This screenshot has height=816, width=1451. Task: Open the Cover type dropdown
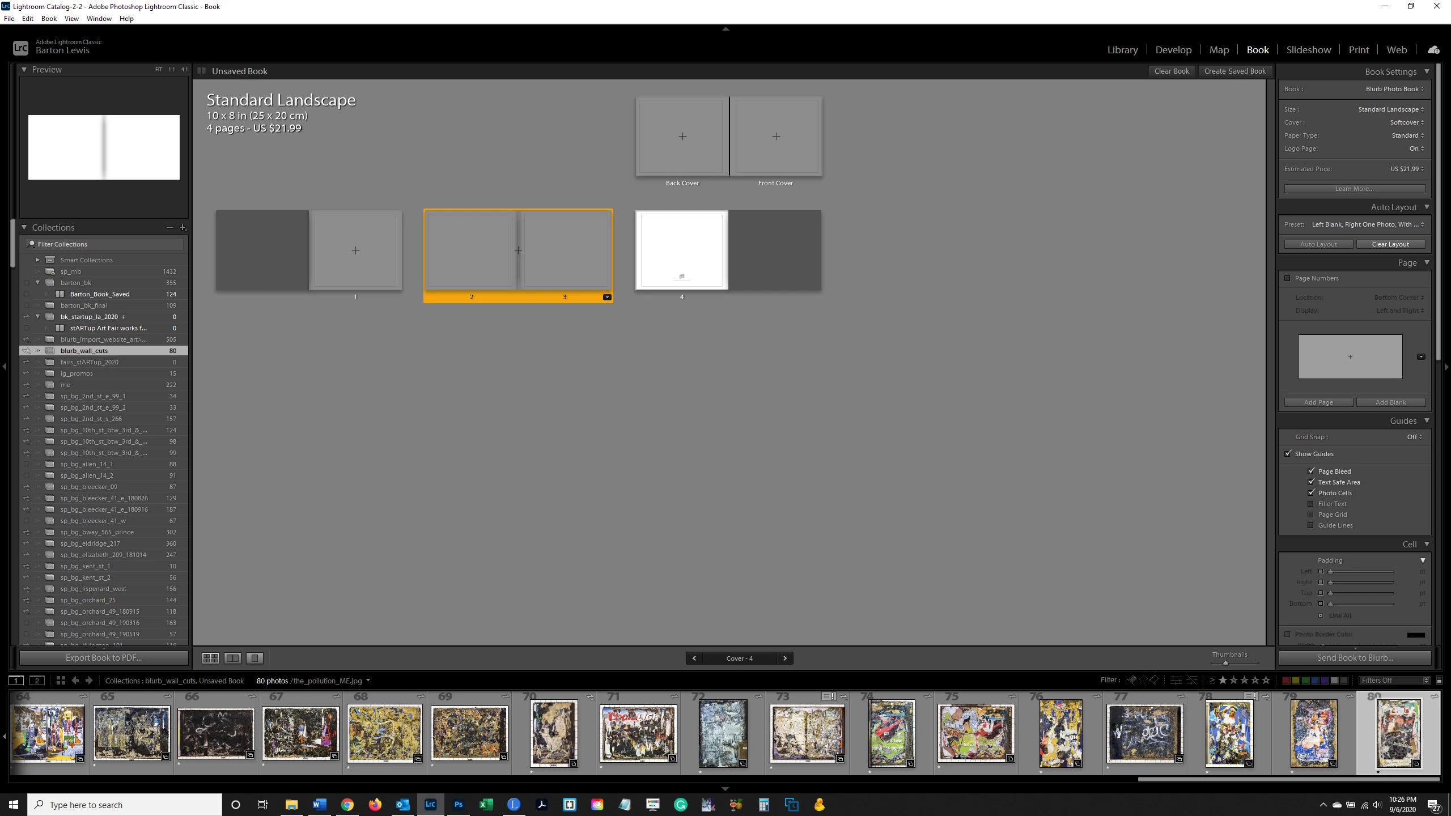coord(1406,122)
